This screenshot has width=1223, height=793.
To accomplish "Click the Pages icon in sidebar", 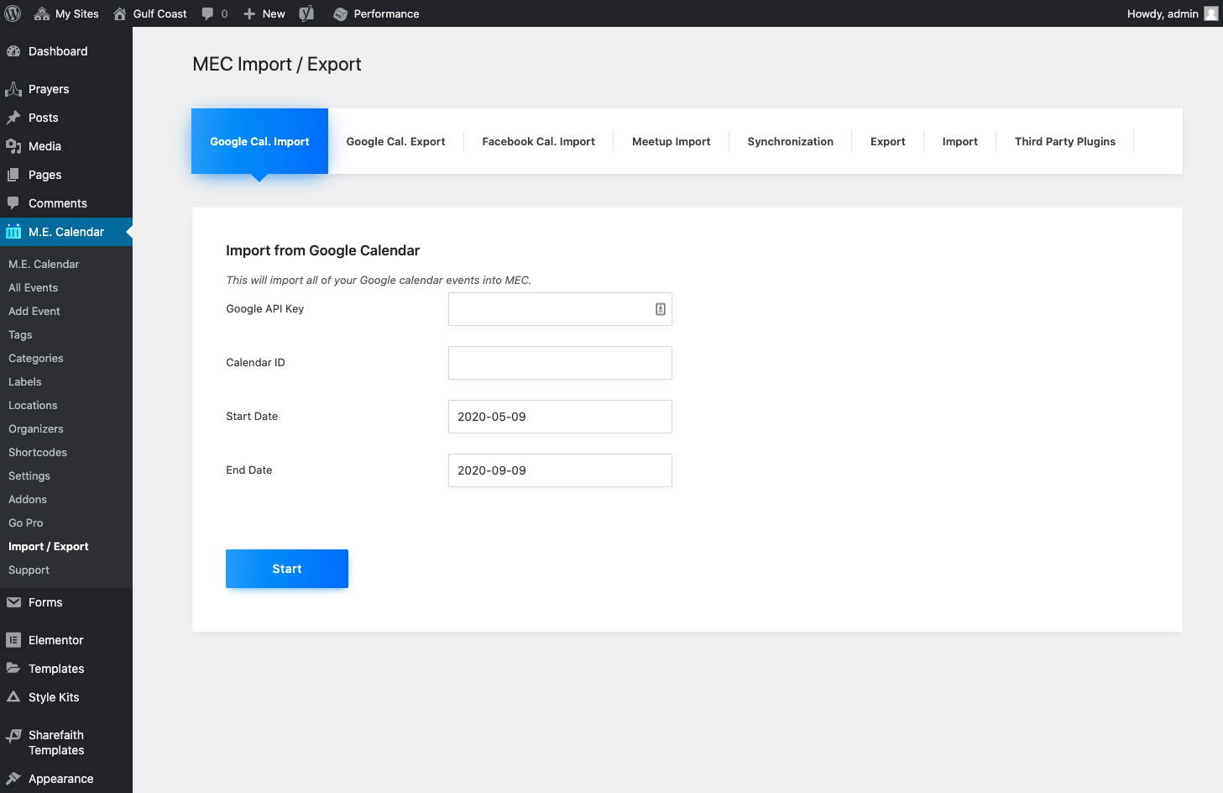I will 13,175.
